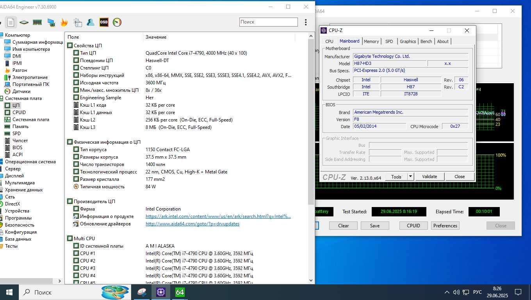Open 'Чипсет' tree item
Screen dimensions: 531x300
[20, 141]
